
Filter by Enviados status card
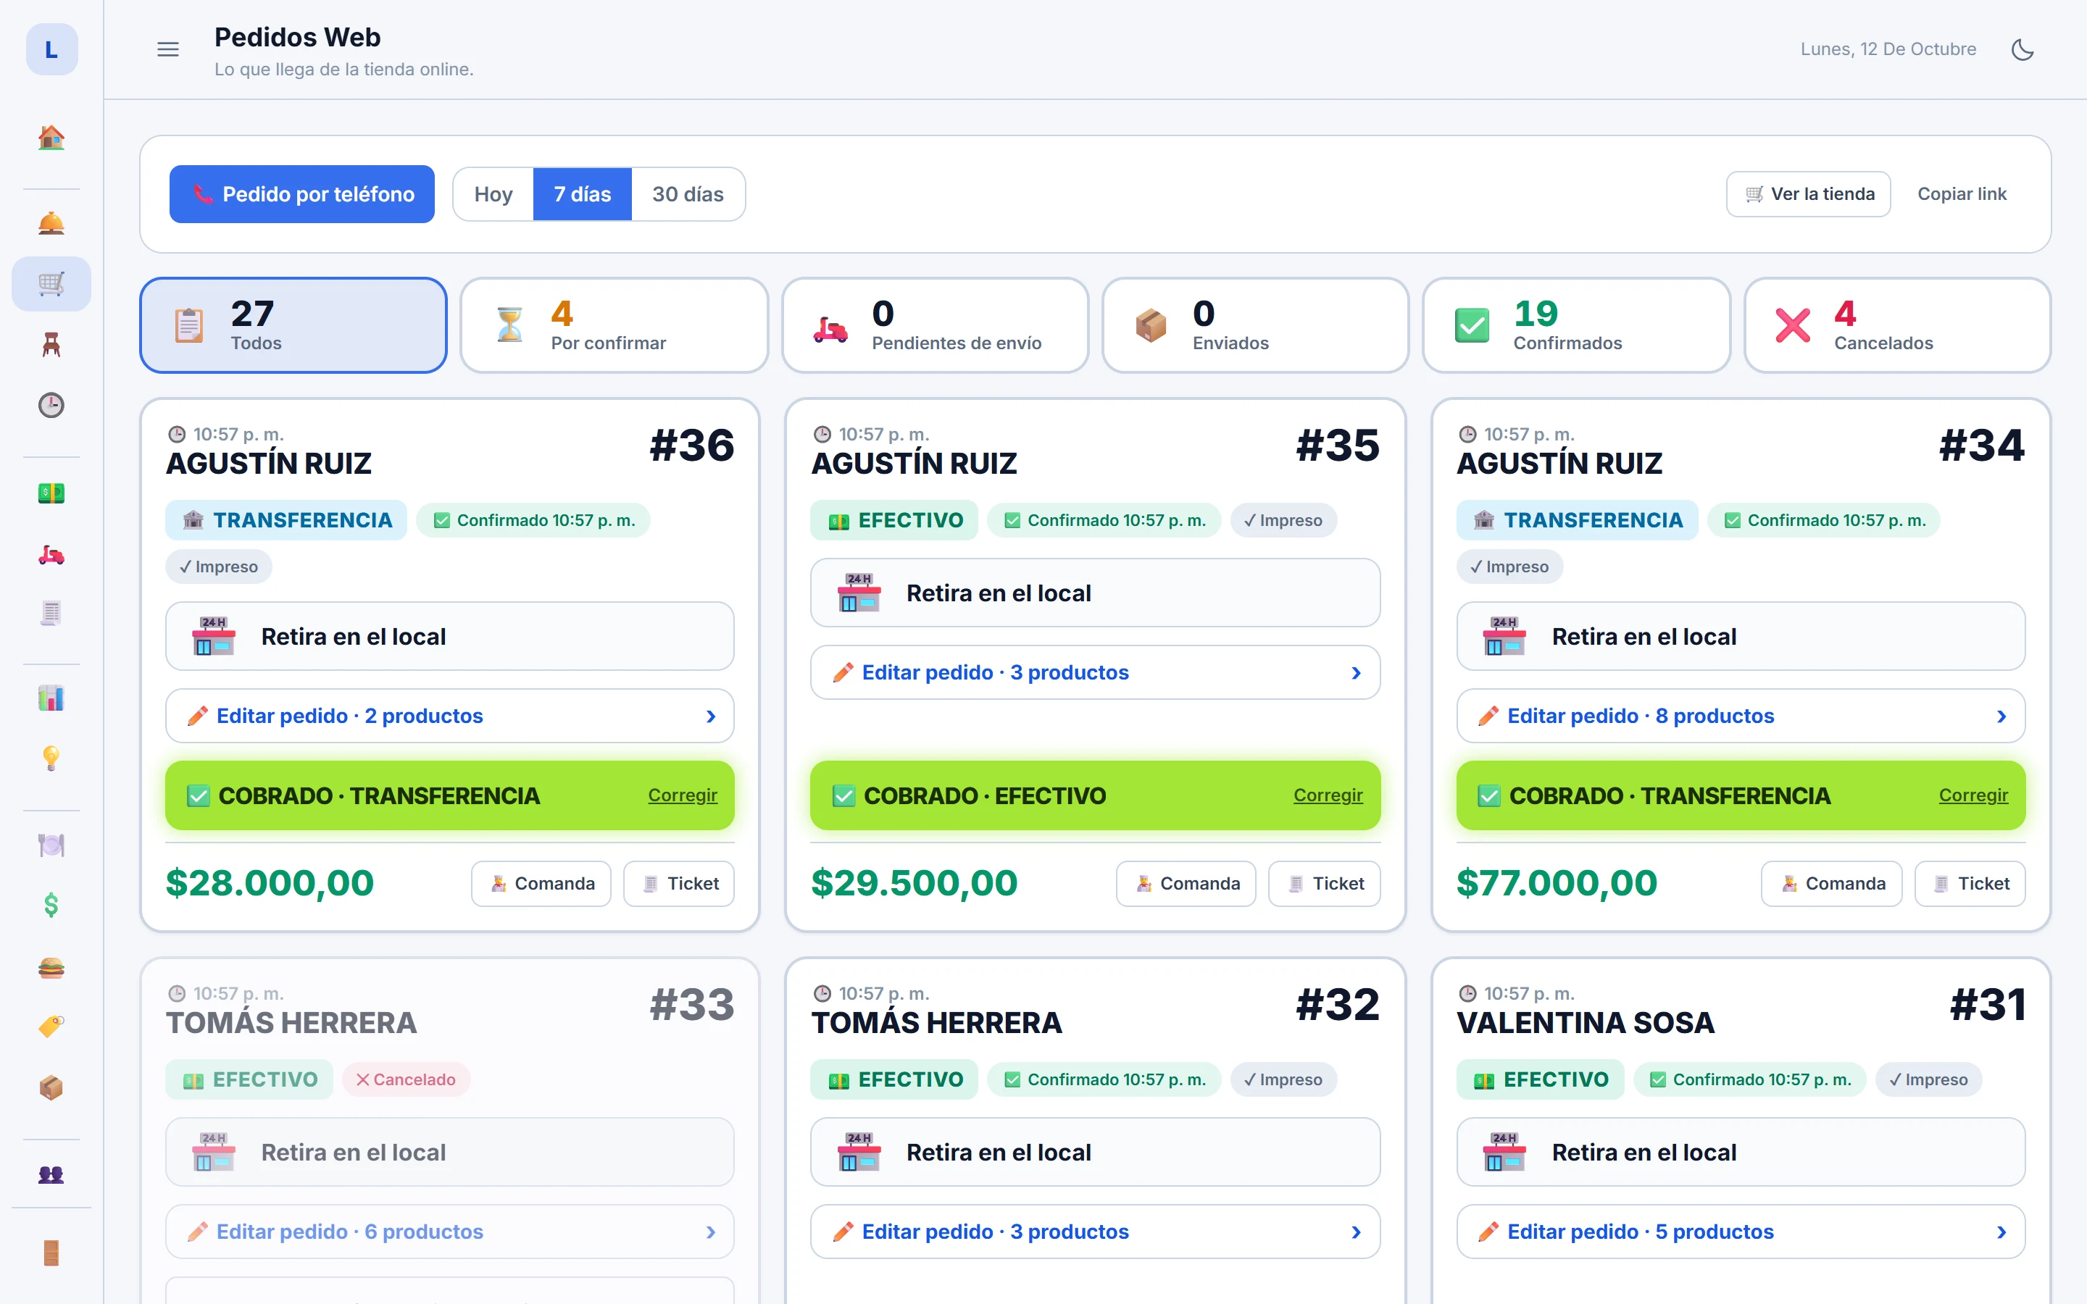coord(1256,325)
